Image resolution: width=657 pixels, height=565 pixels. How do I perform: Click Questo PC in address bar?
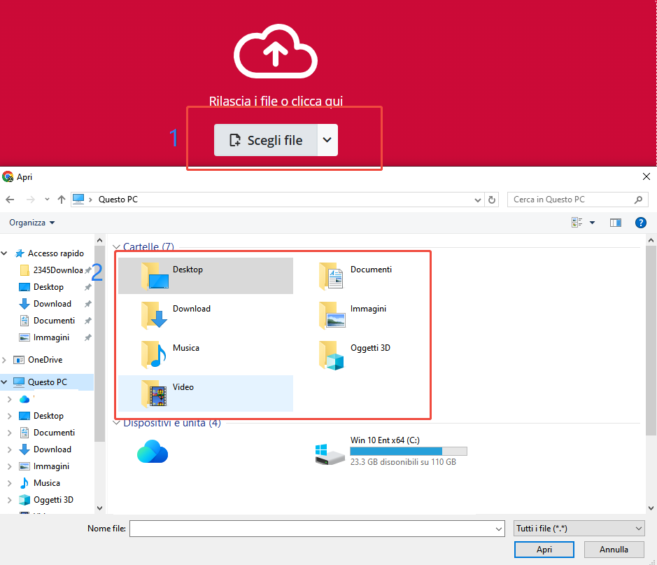118,200
